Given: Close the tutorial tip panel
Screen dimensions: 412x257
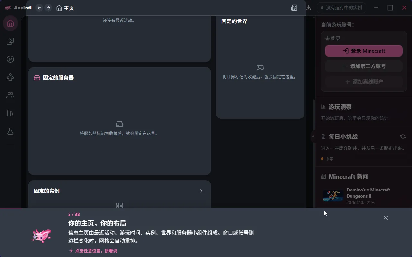Looking at the screenshot, I should click(x=385, y=218).
